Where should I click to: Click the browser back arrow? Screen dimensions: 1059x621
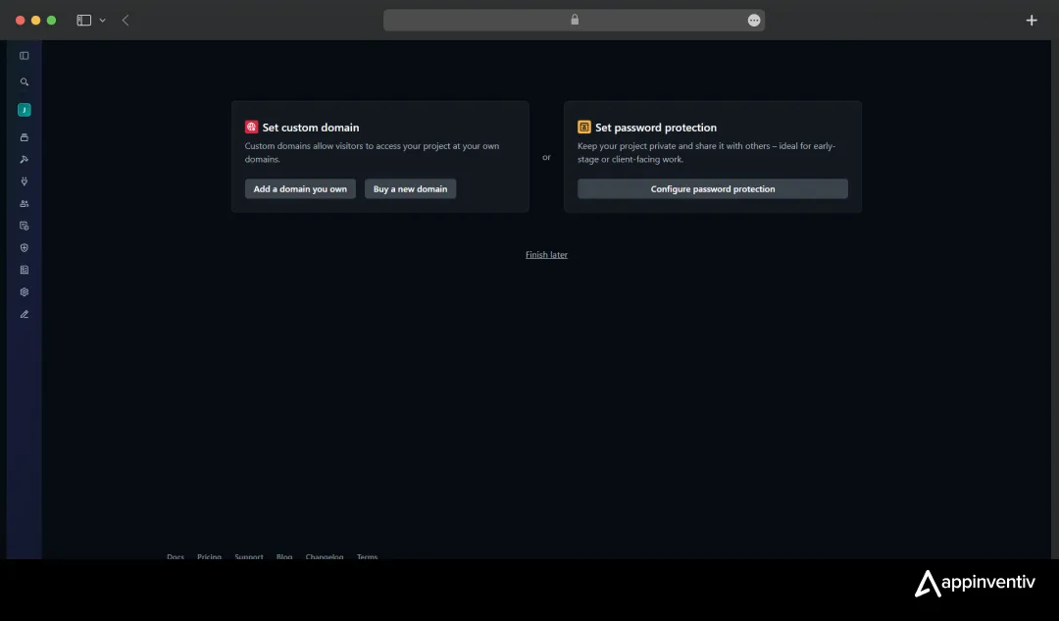pos(126,20)
